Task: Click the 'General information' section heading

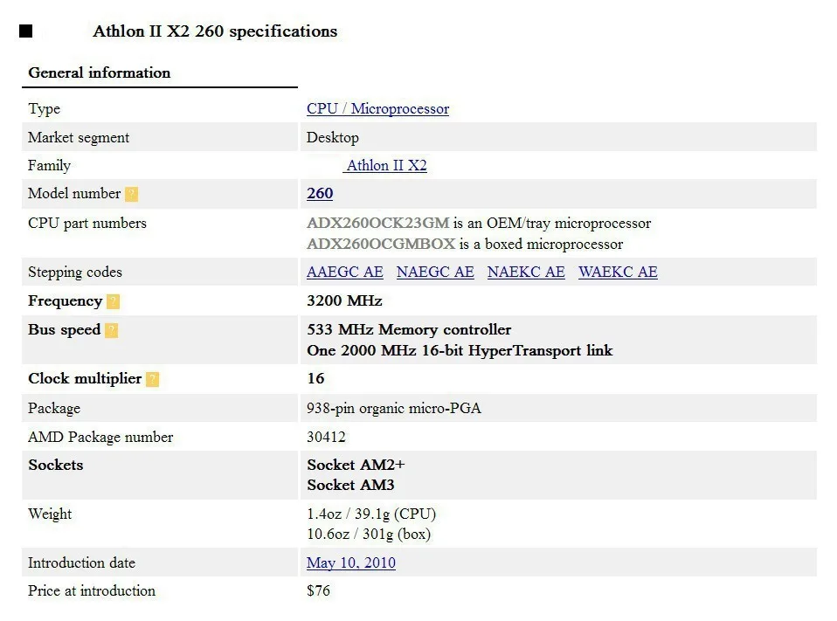Action: click(x=100, y=72)
